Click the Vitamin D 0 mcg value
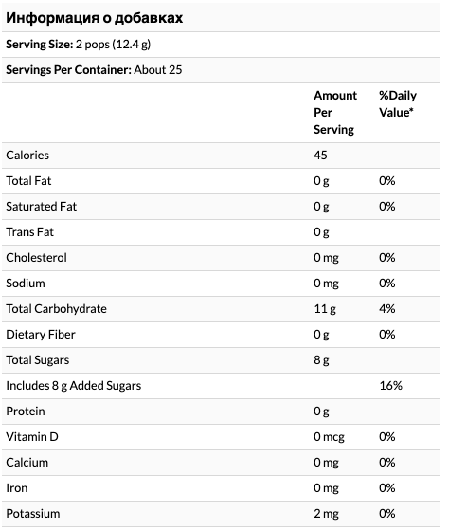 click(x=329, y=437)
